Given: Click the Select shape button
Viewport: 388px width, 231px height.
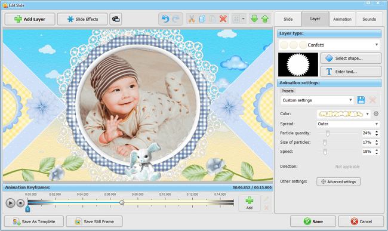Looking at the screenshot, I should click(x=351, y=58).
